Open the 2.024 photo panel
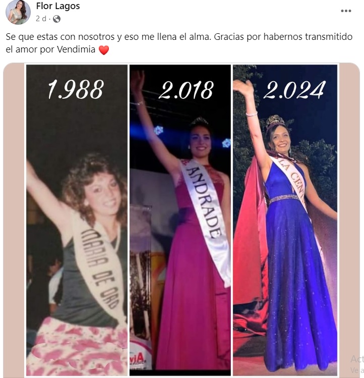The height and width of the screenshot is (378, 364). click(x=285, y=220)
